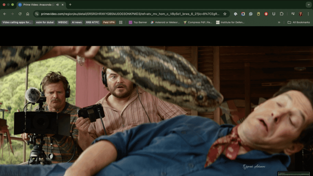Image resolution: width=313 pixels, height=176 pixels.
Task: Mute the Prime Video tab audio
Action: tap(57, 5)
